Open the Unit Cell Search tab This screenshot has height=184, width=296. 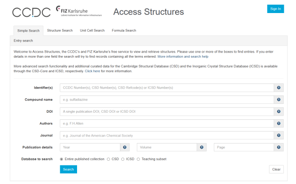click(x=92, y=30)
